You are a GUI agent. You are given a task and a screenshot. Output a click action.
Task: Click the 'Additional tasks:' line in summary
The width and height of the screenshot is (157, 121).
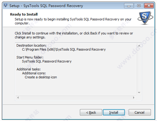click(x=29, y=69)
